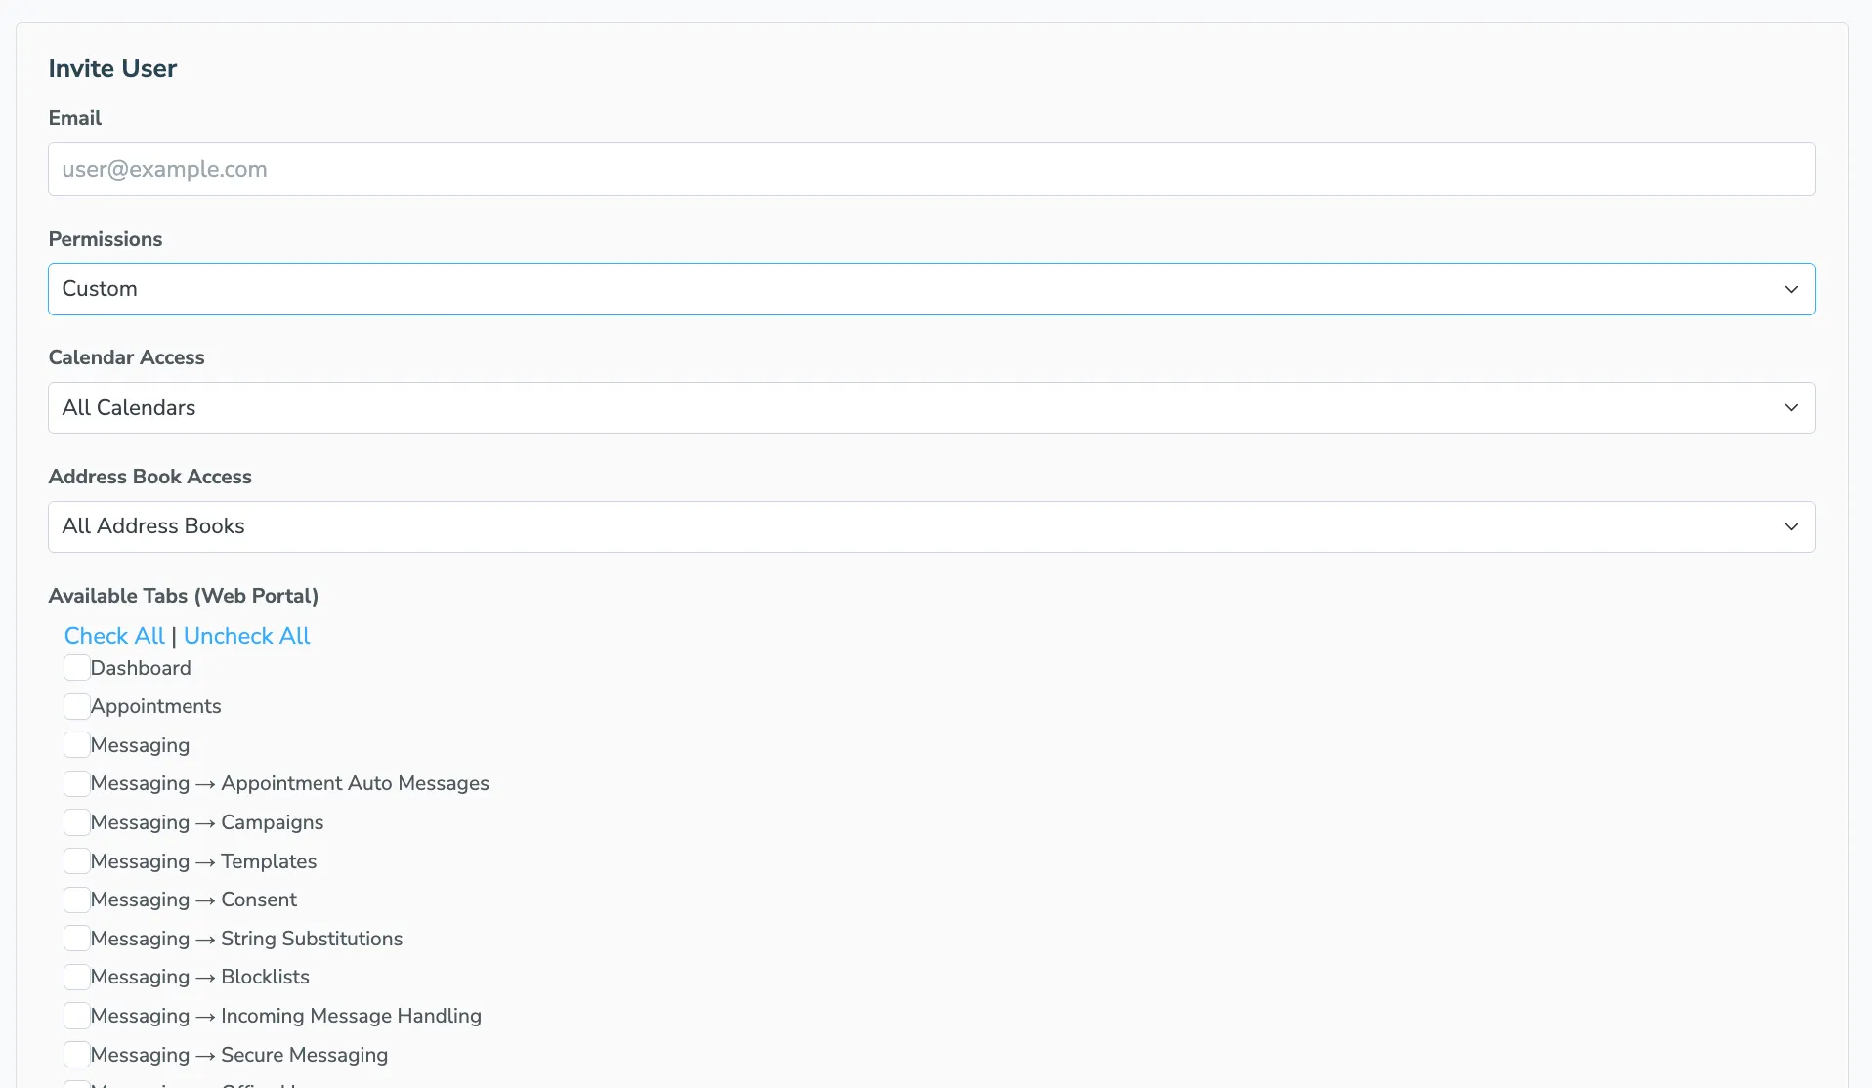Open the Calendar Access dropdown
The width and height of the screenshot is (1872, 1088).
pyautogui.click(x=931, y=408)
